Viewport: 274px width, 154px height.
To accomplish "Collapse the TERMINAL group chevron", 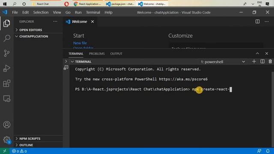I will point(72,62).
